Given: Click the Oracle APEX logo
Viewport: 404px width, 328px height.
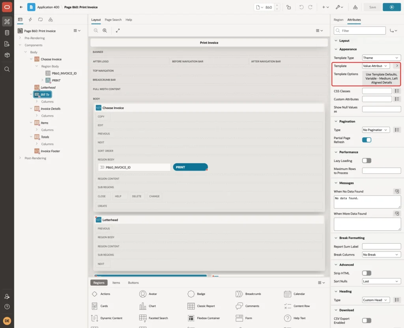Looking at the screenshot, I should tap(7, 7).
